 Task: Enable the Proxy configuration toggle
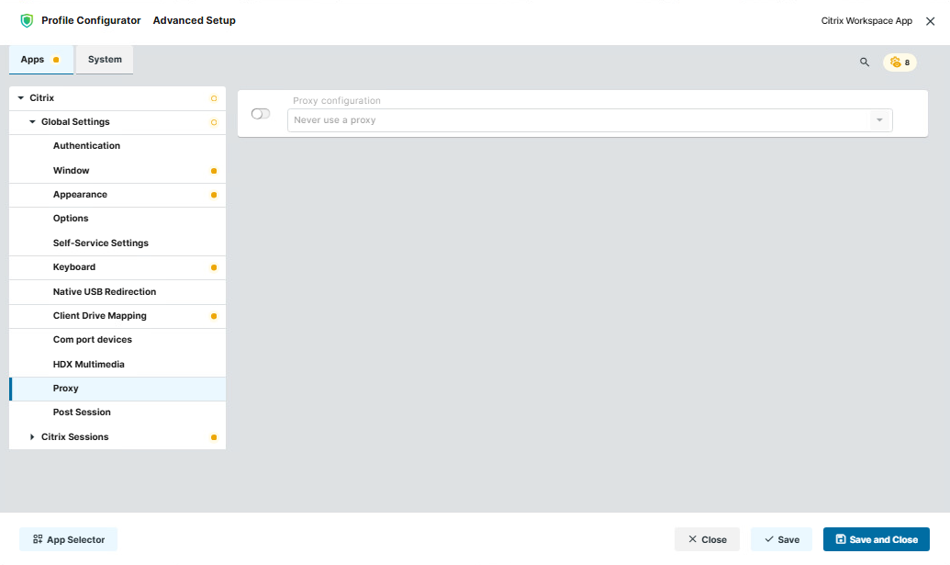(261, 113)
